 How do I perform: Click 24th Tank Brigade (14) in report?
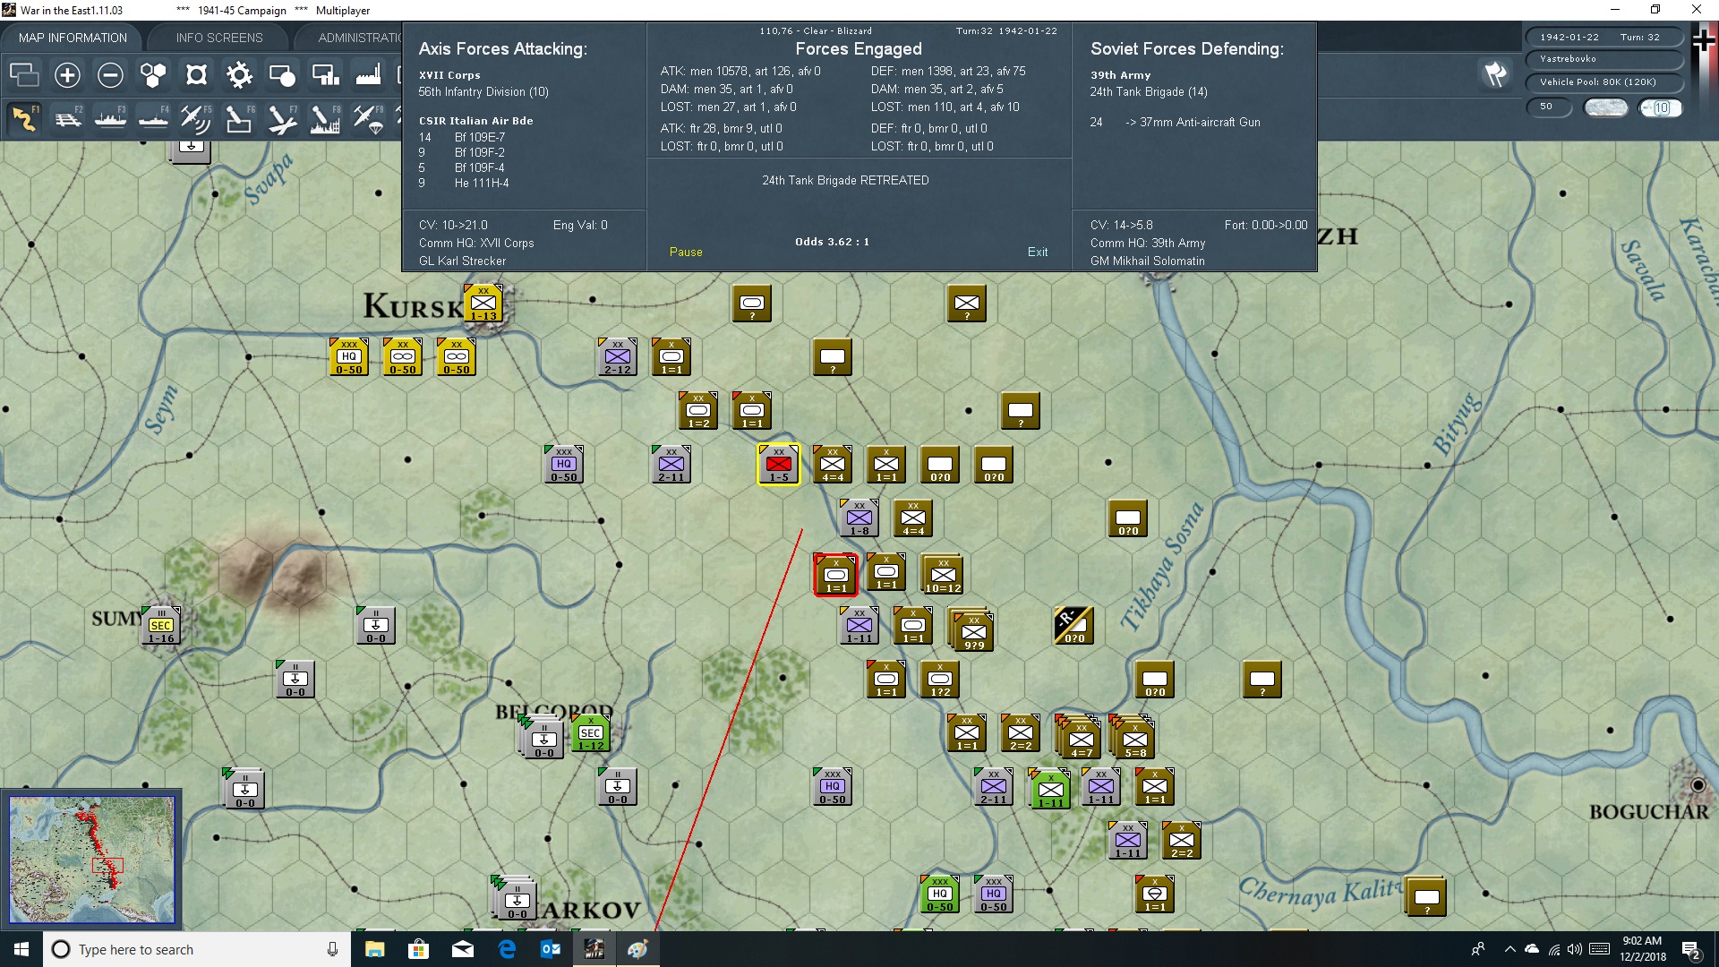pos(1149,92)
